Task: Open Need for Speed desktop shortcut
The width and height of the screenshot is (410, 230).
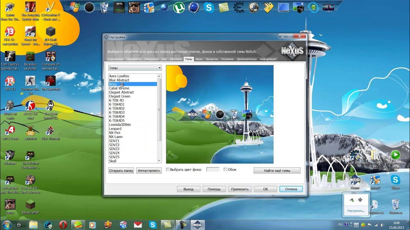Action: 30,36
